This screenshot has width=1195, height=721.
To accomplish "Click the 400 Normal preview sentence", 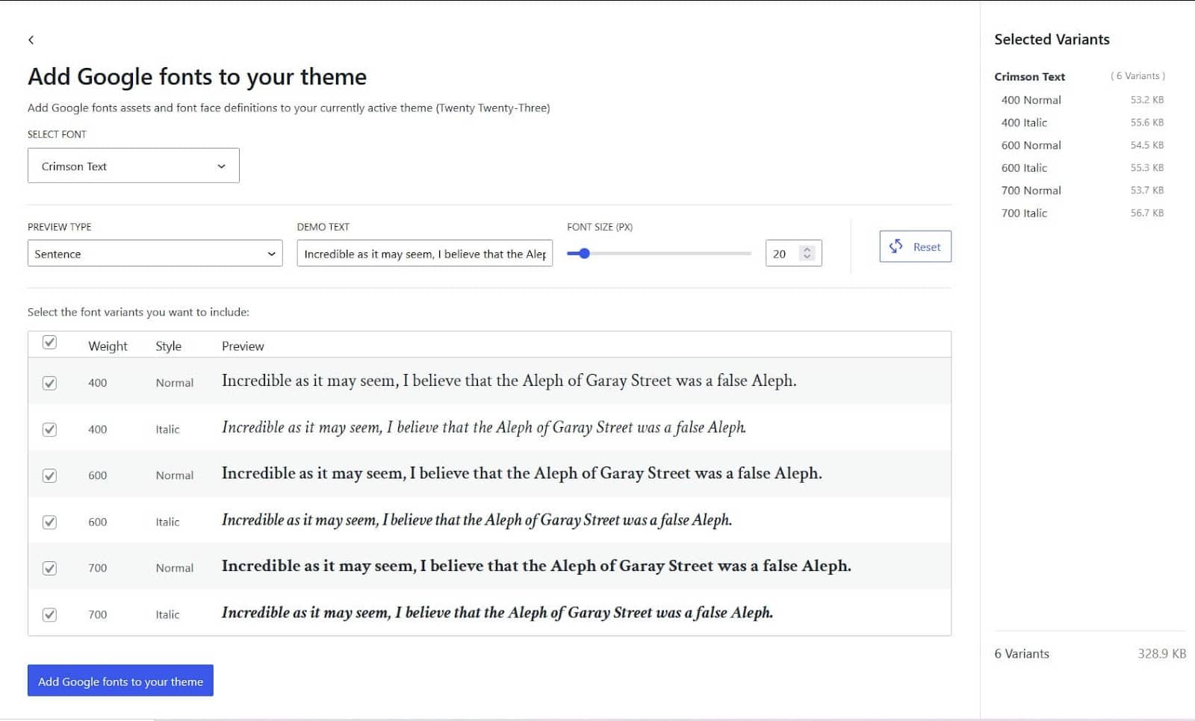I will click(509, 381).
